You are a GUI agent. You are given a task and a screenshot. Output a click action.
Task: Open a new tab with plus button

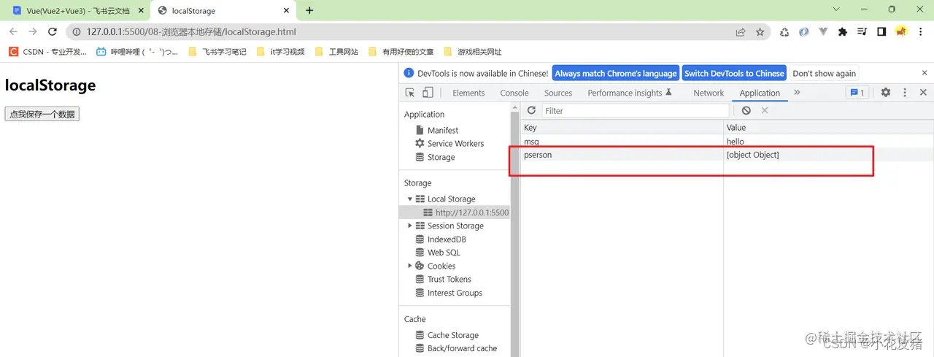[x=309, y=10]
